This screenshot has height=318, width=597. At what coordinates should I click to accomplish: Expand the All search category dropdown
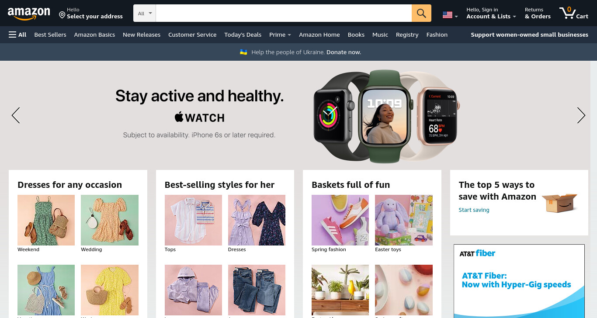[145, 13]
